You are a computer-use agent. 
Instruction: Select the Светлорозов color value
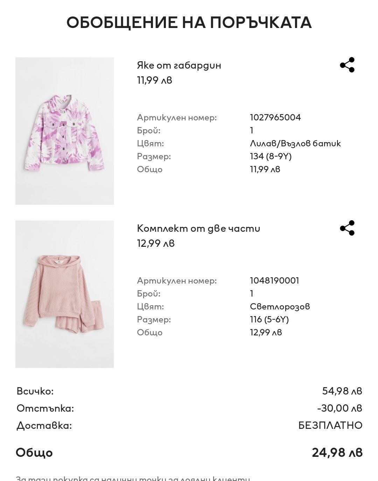[280, 307]
